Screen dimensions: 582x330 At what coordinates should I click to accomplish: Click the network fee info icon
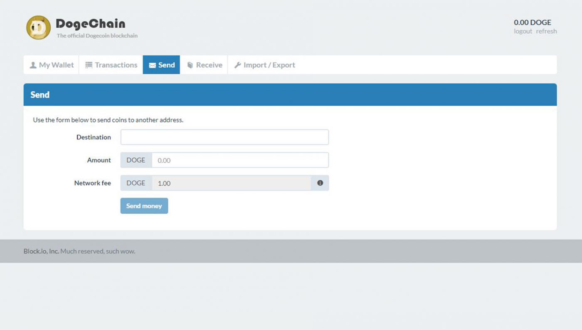click(320, 183)
